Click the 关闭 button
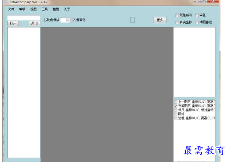This screenshot has height=162, width=228. (34, 23)
